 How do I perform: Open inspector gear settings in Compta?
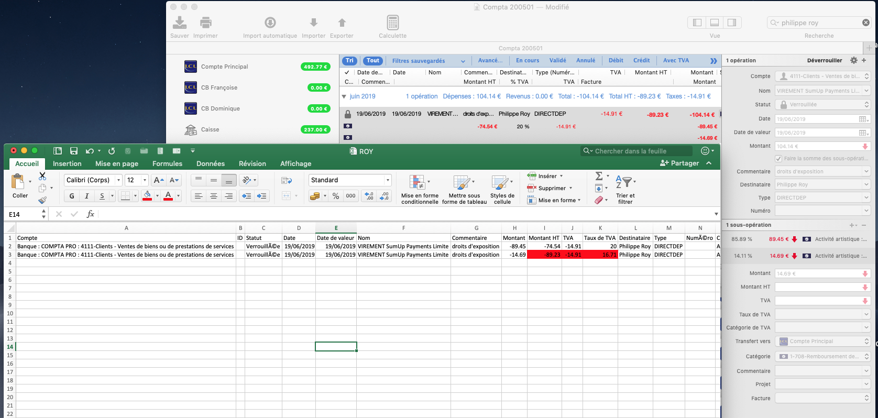(x=854, y=60)
